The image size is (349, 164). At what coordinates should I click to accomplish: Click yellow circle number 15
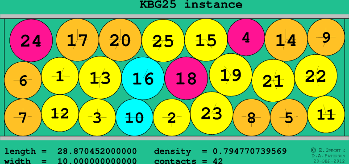[x=206, y=40]
